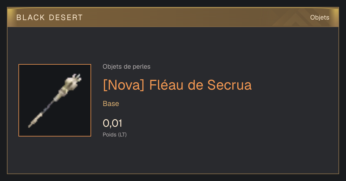Click the word DESERT in the header
The height and width of the screenshot is (181, 346).
click(x=66, y=18)
